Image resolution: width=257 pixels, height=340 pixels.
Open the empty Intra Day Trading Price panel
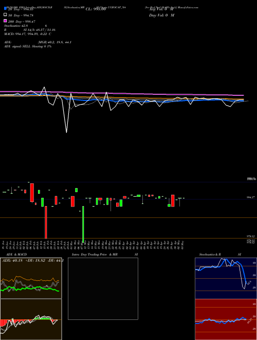coord(103,288)
